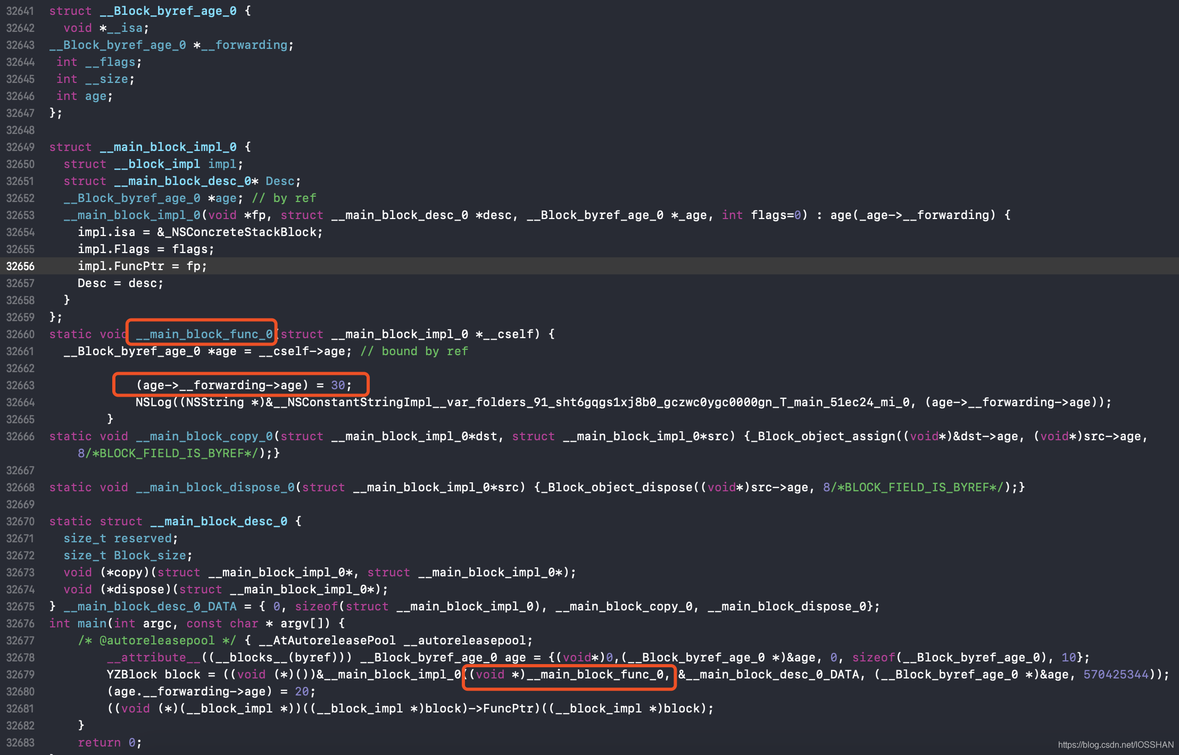Click line number 32641 in the gutter
Screen dimensions: 1179x755
point(20,11)
